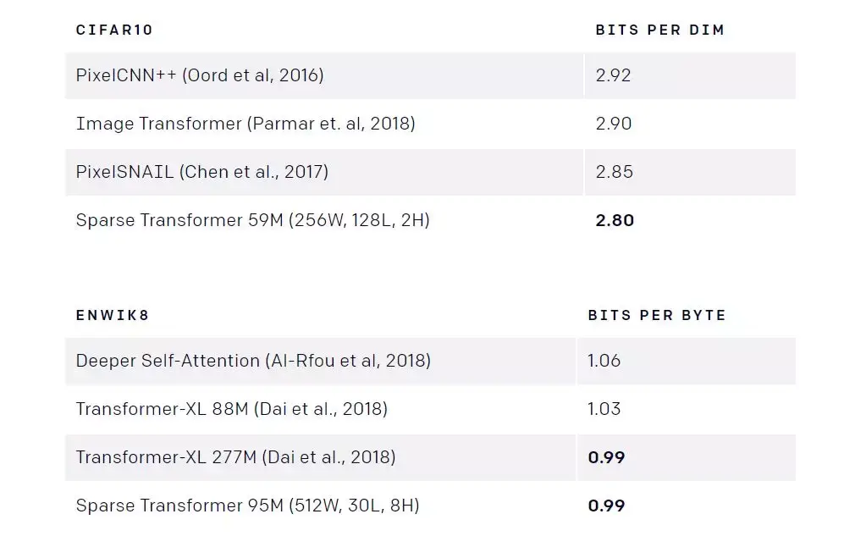Select the PixelSNAIL (Chen et al., 2017) entry
The image size is (855, 536).
tap(202, 172)
